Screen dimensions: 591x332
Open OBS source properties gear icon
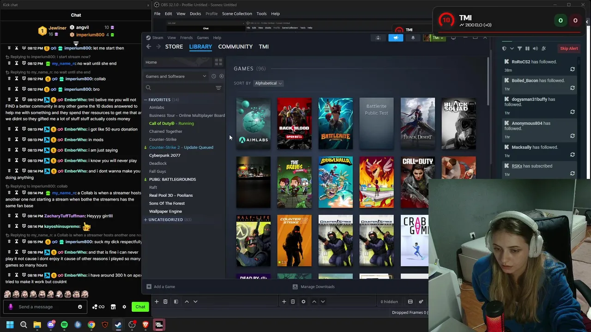pyautogui.click(x=303, y=302)
